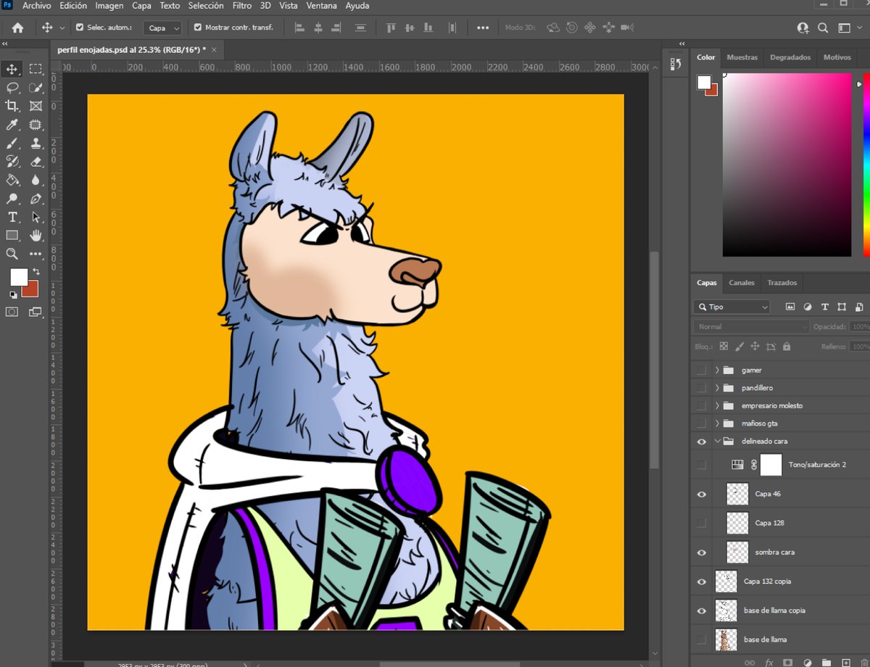The image size is (870, 667).
Task: Select the Move tool
Action: click(x=12, y=69)
